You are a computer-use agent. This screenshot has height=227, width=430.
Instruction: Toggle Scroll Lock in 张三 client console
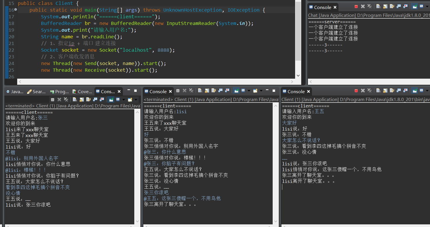click(x=82, y=100)
